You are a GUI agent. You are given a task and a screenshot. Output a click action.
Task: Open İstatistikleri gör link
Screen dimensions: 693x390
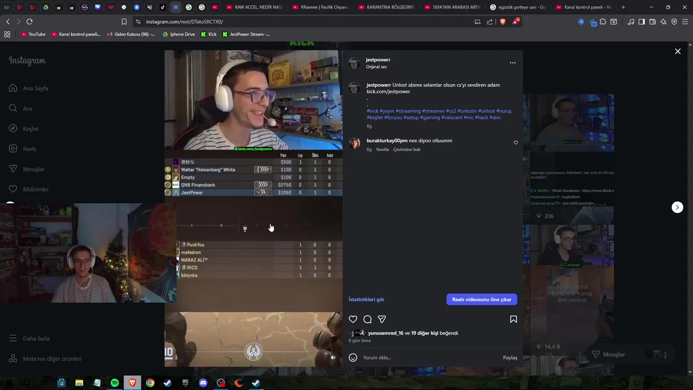click(x=367, y=300)
